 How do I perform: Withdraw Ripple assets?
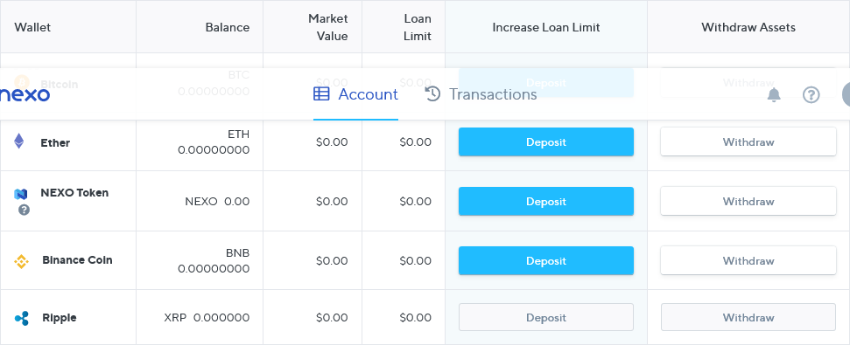748,317
